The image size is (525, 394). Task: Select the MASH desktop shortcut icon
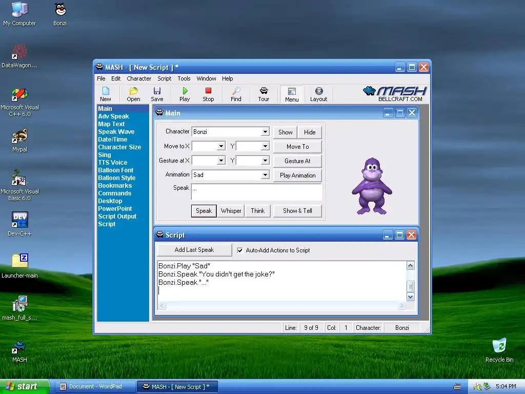pos(19,351)
